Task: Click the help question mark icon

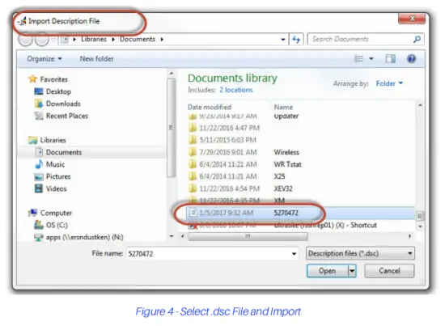Action: coord(411,59)
